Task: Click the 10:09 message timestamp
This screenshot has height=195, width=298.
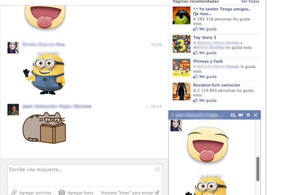Action: pyautogui.click(x=156, y=45)
